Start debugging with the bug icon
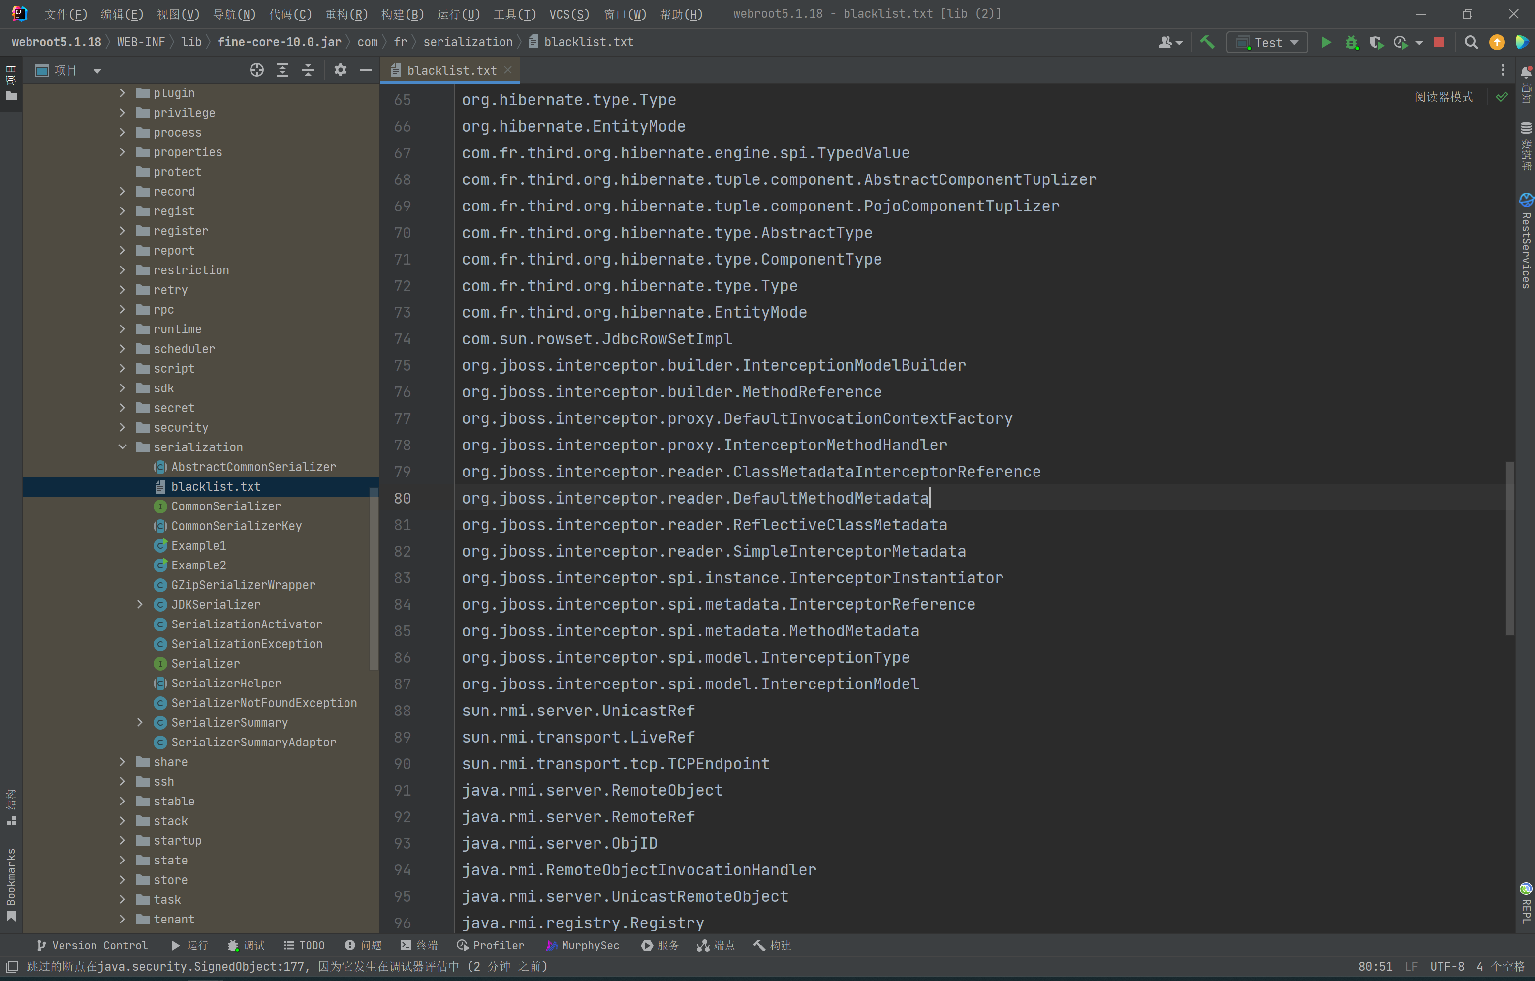This screenshot has width=1535, height=981. click(x=1351, y=43)
